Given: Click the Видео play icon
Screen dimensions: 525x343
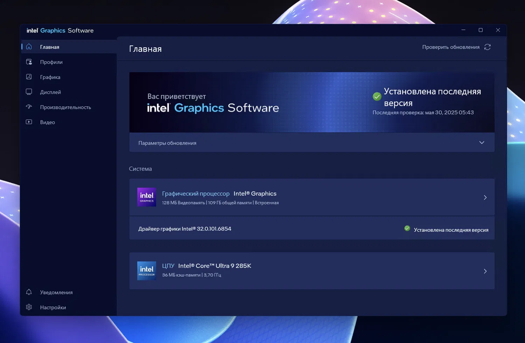Looking at the screenshot, I should coord(29,122).
